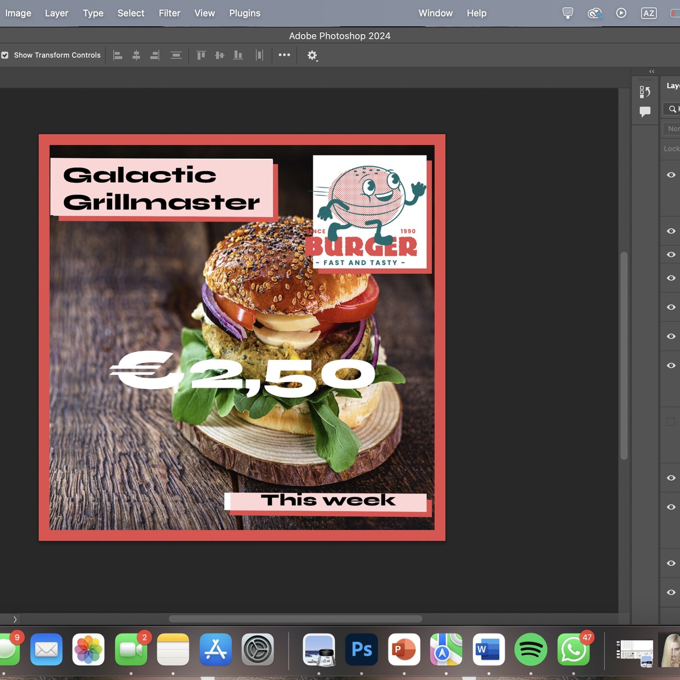Screen dimensions: 680x680
Task: Open the Type menu
Action: (x=93, y=13)
